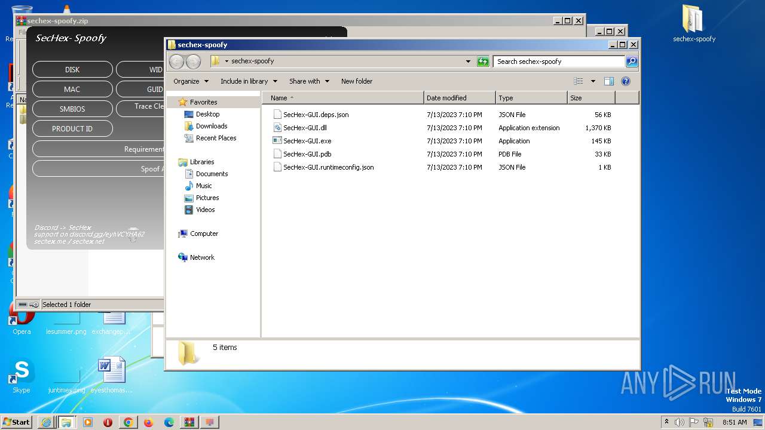765x430 pixels.
Task: Show hidden tray icons arrow
Action: (666, 422)
